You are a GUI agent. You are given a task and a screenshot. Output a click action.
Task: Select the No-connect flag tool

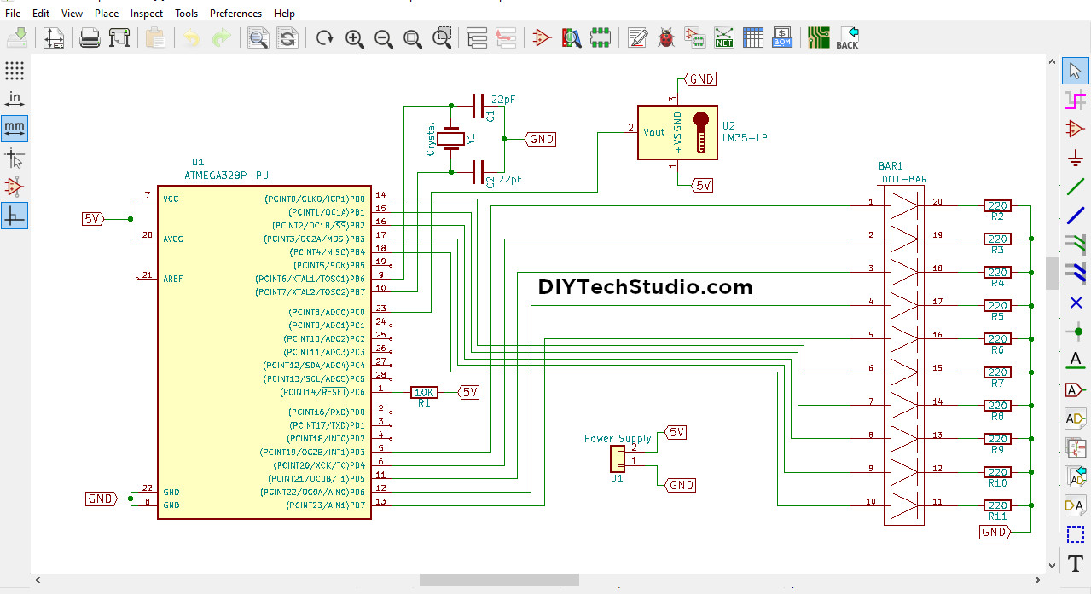[1076, 303]
